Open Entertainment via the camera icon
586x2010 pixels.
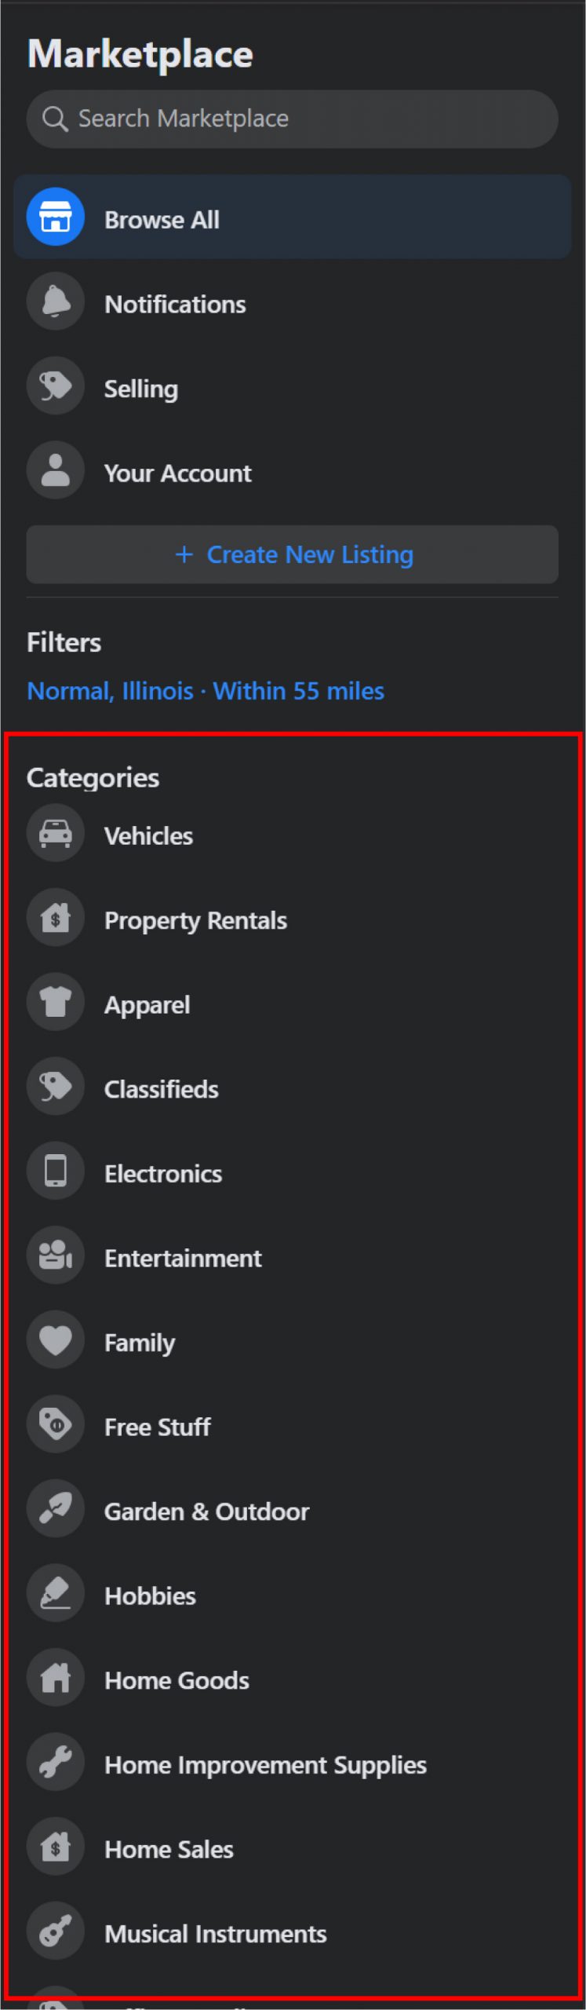coord(55,1255)
